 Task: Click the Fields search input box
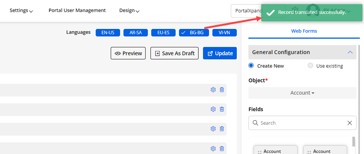click(x=300, y=123)
